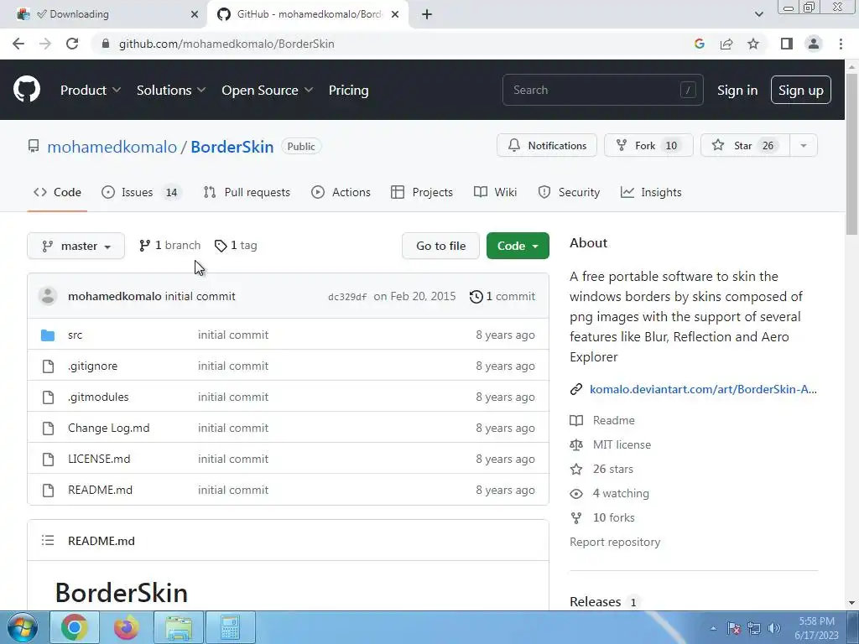This screenshot has height=644, width=859.
Task: Click the volume speaker tray icon
Action: (x=774, y=628)
